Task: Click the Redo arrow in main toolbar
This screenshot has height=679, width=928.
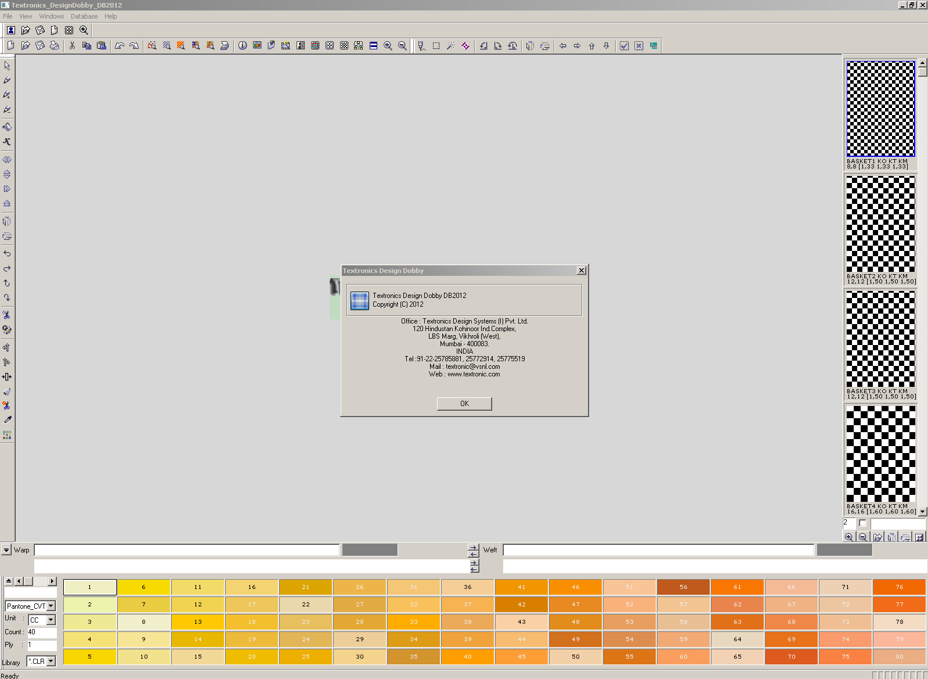Action: click(134, 46)
